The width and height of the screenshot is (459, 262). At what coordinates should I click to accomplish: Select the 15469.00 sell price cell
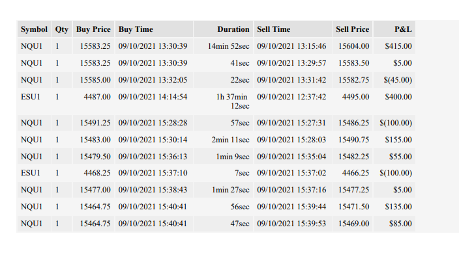pyautogui.click(x=353, y=224)
